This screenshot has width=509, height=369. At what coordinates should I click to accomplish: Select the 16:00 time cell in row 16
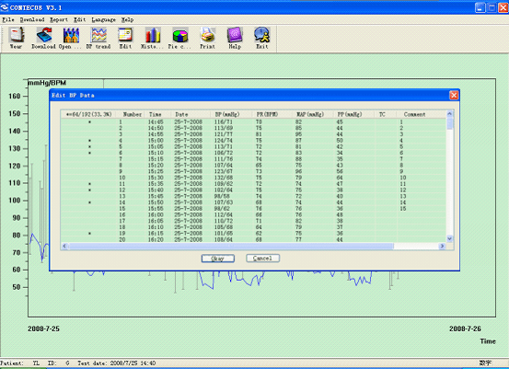click(156, 214)
